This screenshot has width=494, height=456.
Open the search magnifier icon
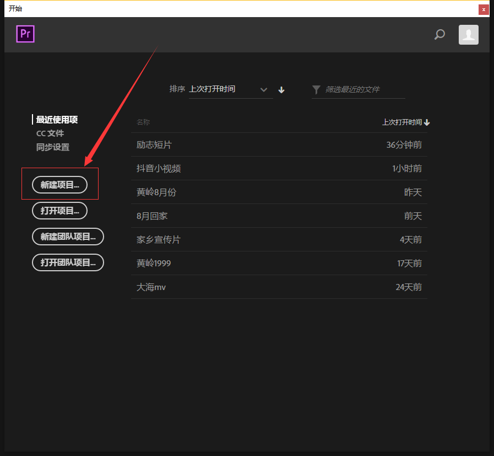coord(439,34)
